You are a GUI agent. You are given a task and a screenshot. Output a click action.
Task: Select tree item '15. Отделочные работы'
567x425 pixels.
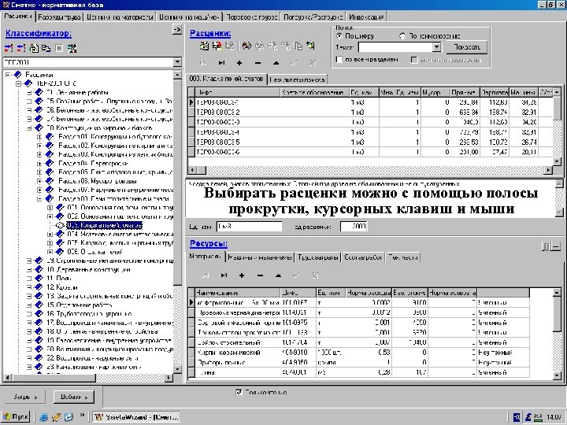80,305
